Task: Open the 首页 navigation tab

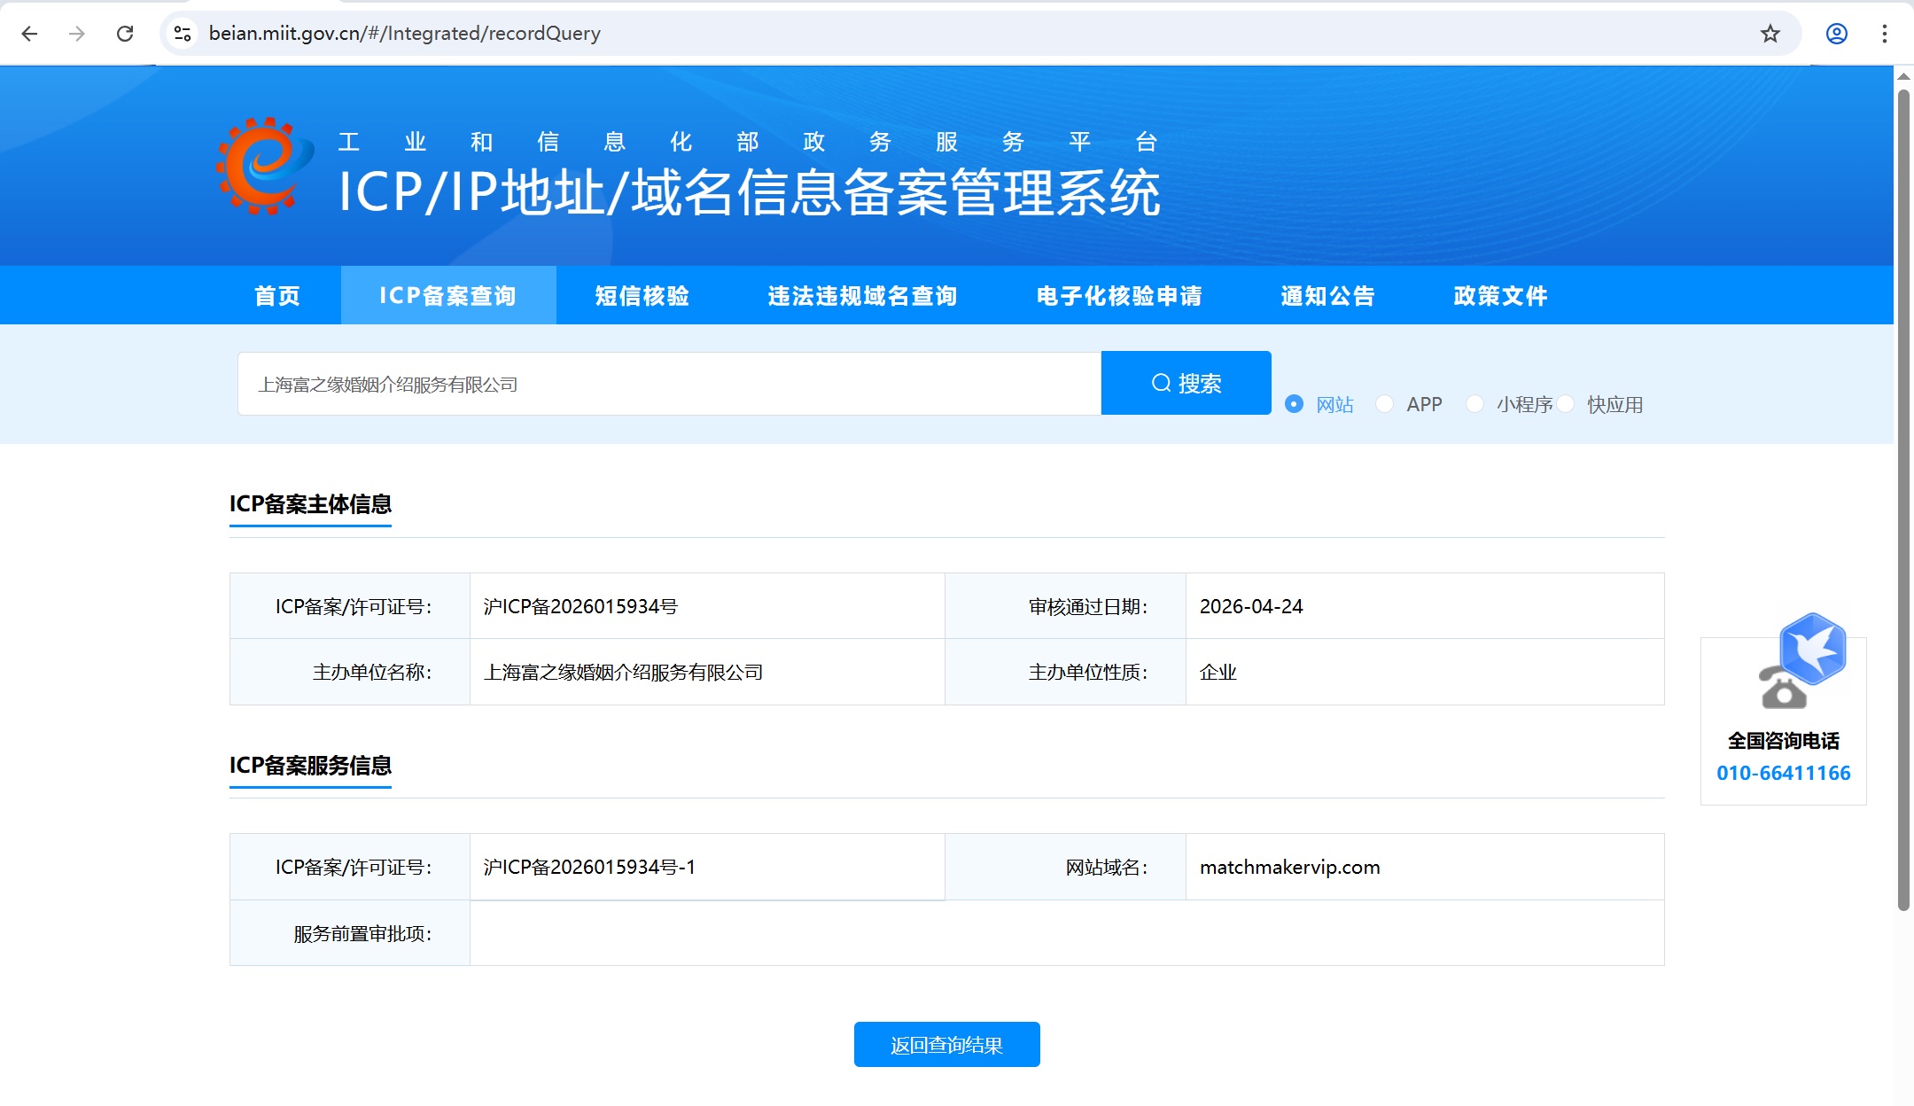Action: click(277, 295)
